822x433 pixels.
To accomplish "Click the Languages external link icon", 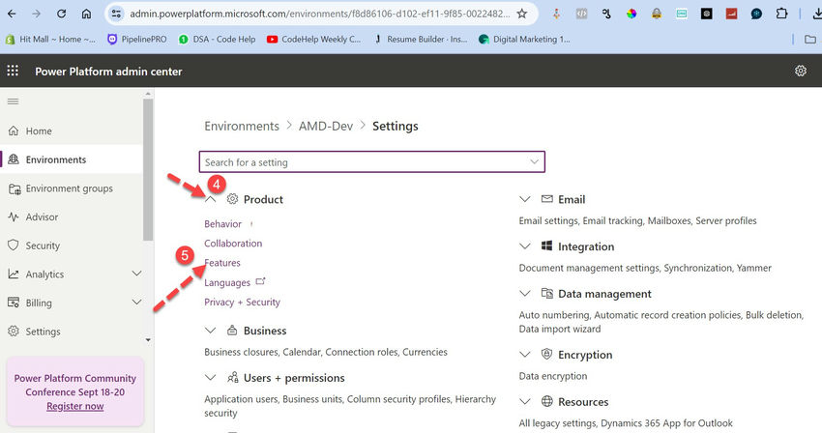I will tap(259, 282).
